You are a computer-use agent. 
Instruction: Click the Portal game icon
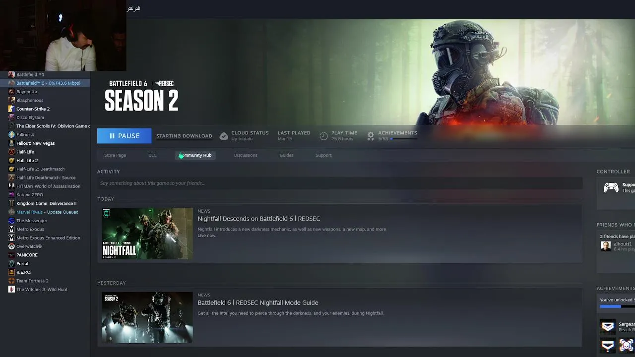click(x=11, y=264)
